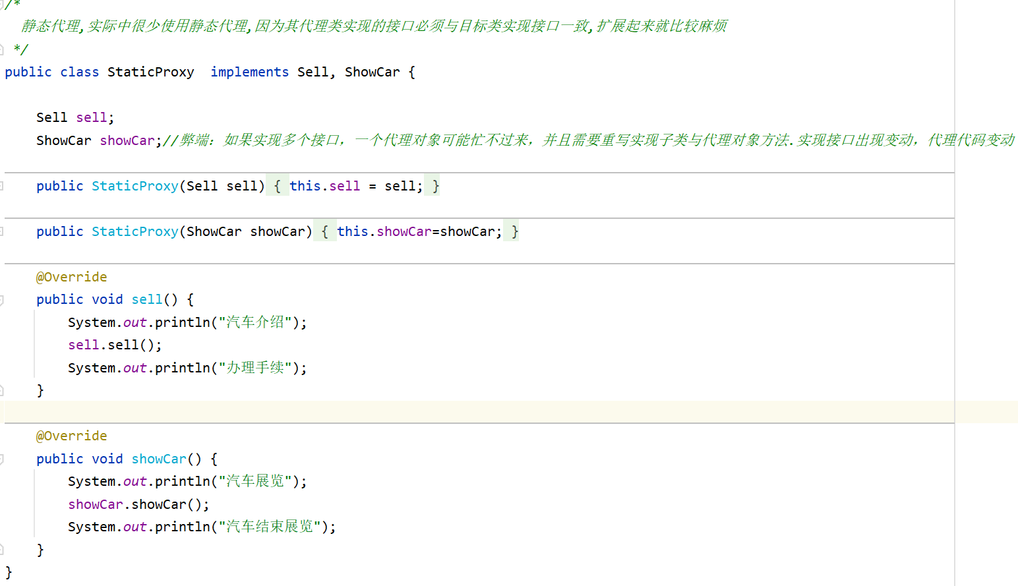Click 'void' in the sell() method signature

pos(107,300)
